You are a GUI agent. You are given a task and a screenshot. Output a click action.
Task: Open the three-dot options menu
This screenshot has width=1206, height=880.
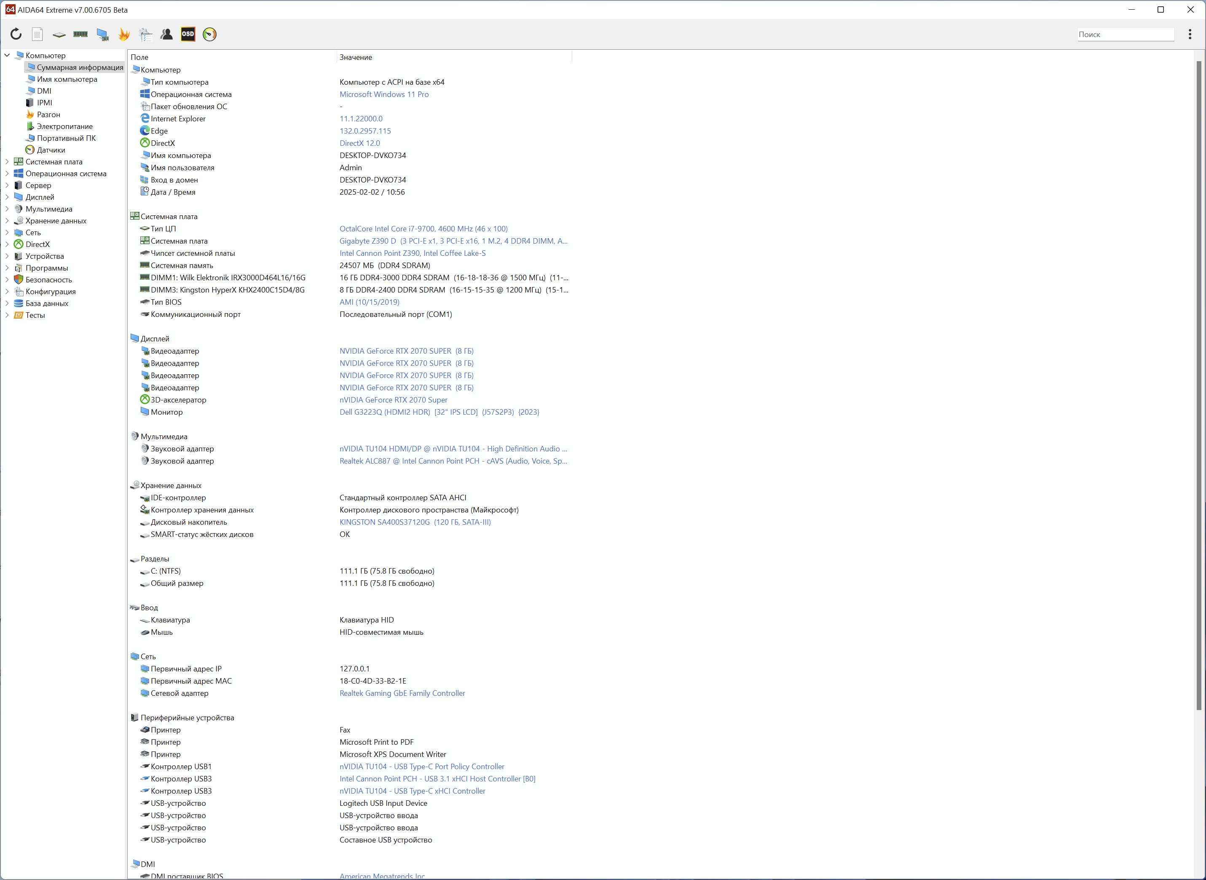pyautogui.click(x=1190, y=35)
